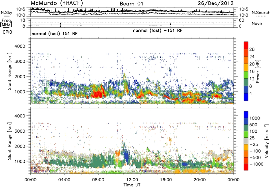Image resolution: width=270 pixels, height=187 pixels.
Task: Select 4000 tick on power panel range axis
Action: click(20, 46)
